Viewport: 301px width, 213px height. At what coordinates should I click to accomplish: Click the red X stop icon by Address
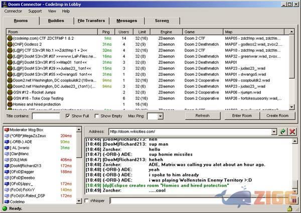pyautogui.click(x=292, y=132)
